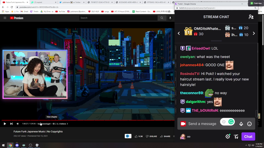Close the nopixel tab
The image size is (264, 148).
click(x=56, y=2)
